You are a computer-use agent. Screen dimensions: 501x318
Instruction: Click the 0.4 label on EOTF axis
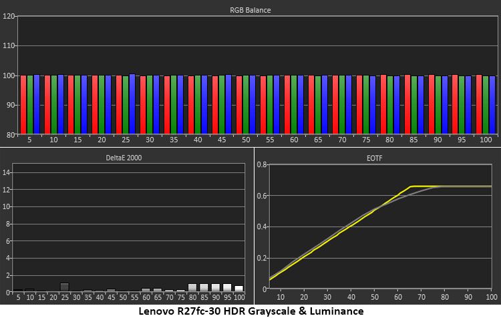(262, 227)
